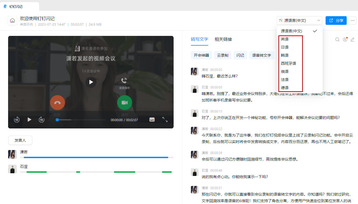Viewport: 358px width, 204px height.
Task: Click the 语音接听 phone icon in the video
Action: click(x=124, y=80)
